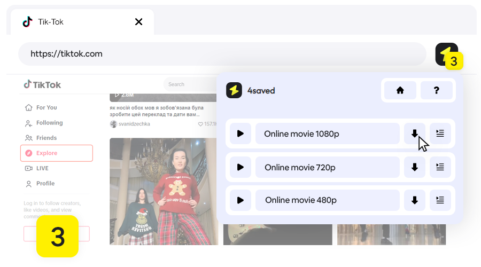
Task: Open the LIVE section in sidebar
Action: click(x=42, y=168)
